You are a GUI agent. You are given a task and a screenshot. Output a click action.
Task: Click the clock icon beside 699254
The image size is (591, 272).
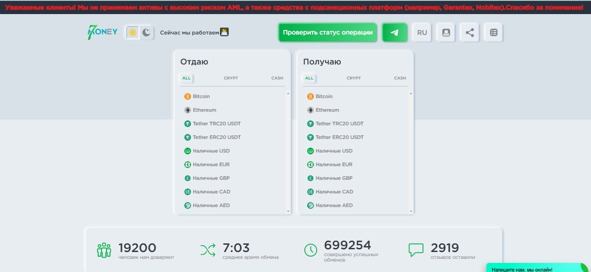coord(311,250)
